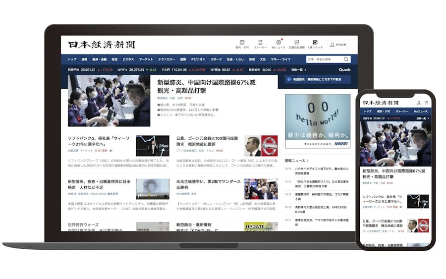Image resolution: width=446 pixels, height=279 pixels.
Task: Open the Nissan Ghosn article thumbnail
Action: [261, 146]
